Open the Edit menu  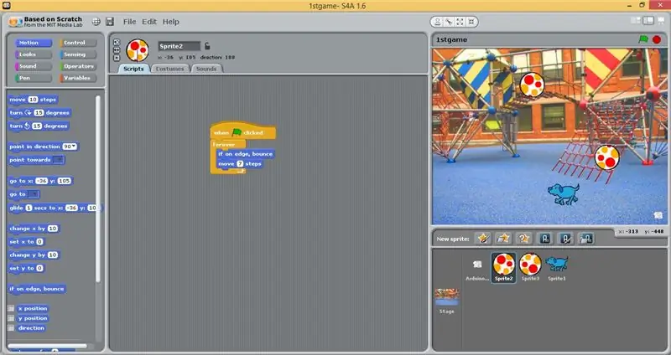(149, 22)
